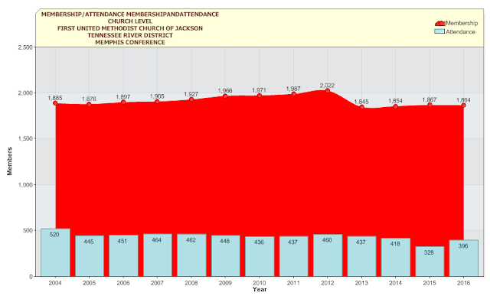Click the 2013 attendance bar labeled 437
The image size is (490, 299).
tap(361, 256)
